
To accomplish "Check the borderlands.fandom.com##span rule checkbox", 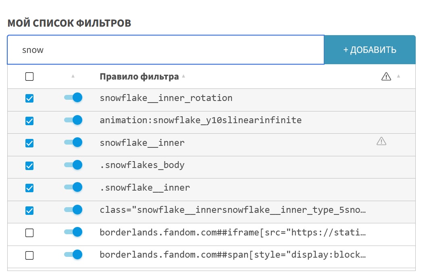I will coord(29,255).
